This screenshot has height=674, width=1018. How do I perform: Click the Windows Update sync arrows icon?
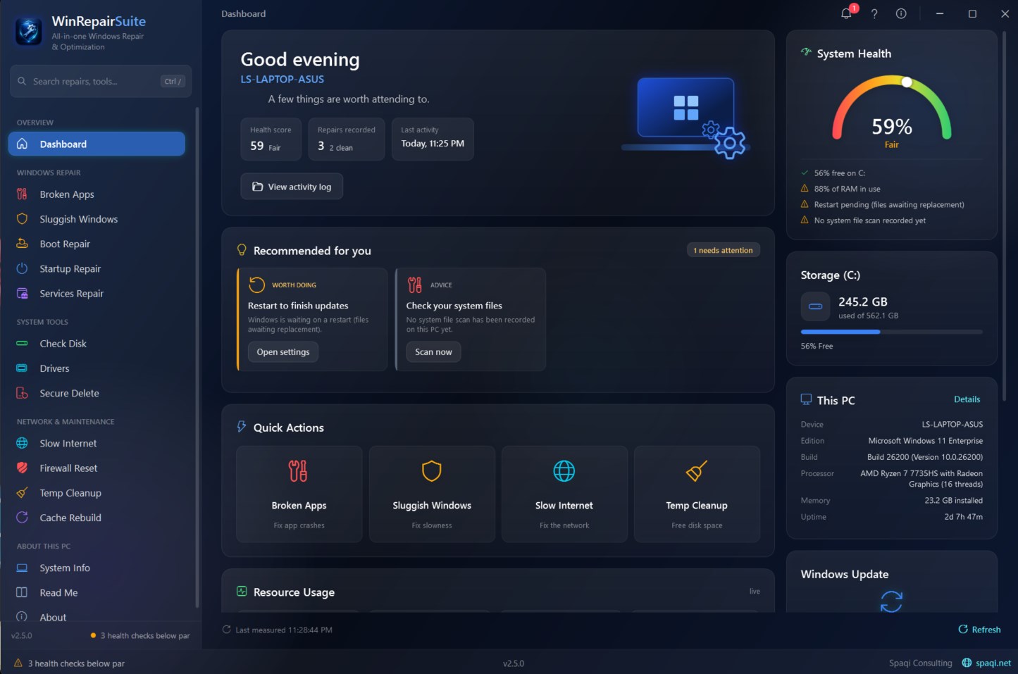pyautogui.click(x=891, y=601)
